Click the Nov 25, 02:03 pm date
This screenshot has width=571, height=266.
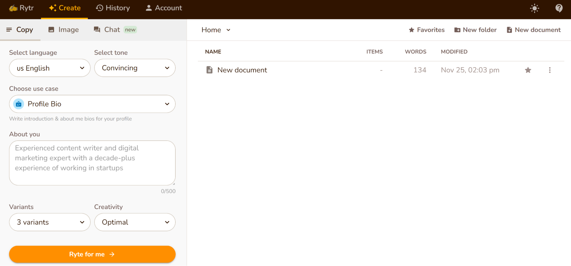(x=470, y=70)
